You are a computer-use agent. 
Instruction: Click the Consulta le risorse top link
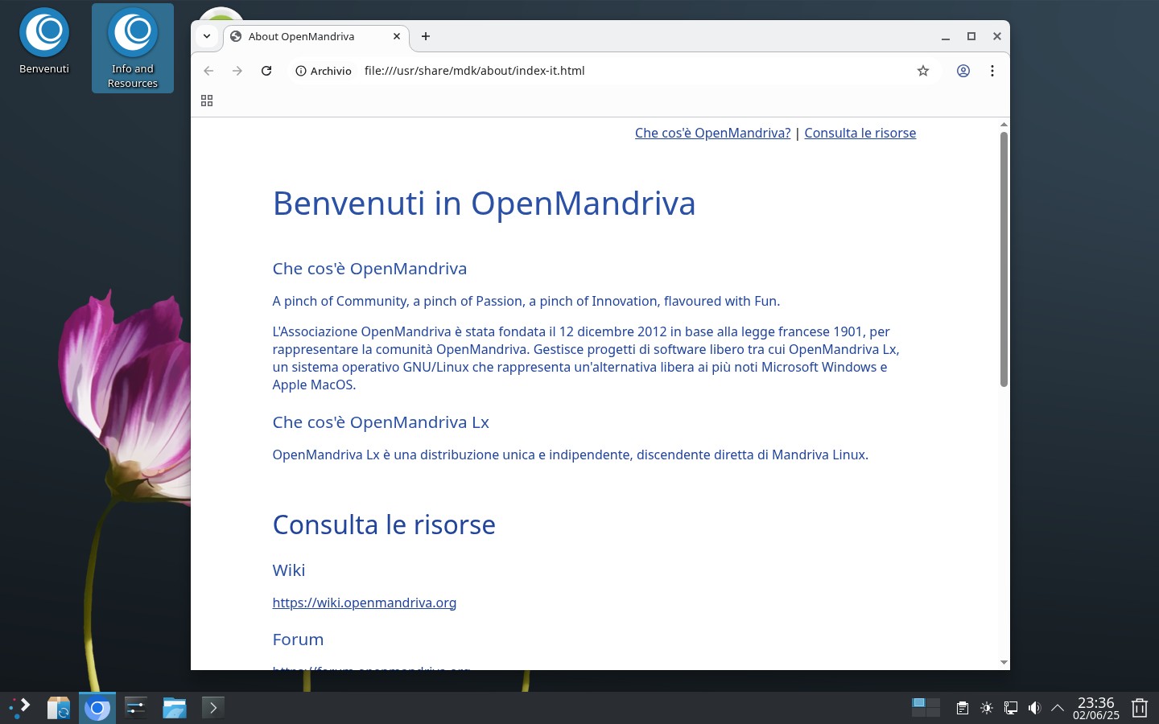point(860,133)
